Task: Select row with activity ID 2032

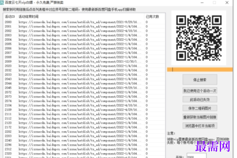Action: tap(84, 70)
